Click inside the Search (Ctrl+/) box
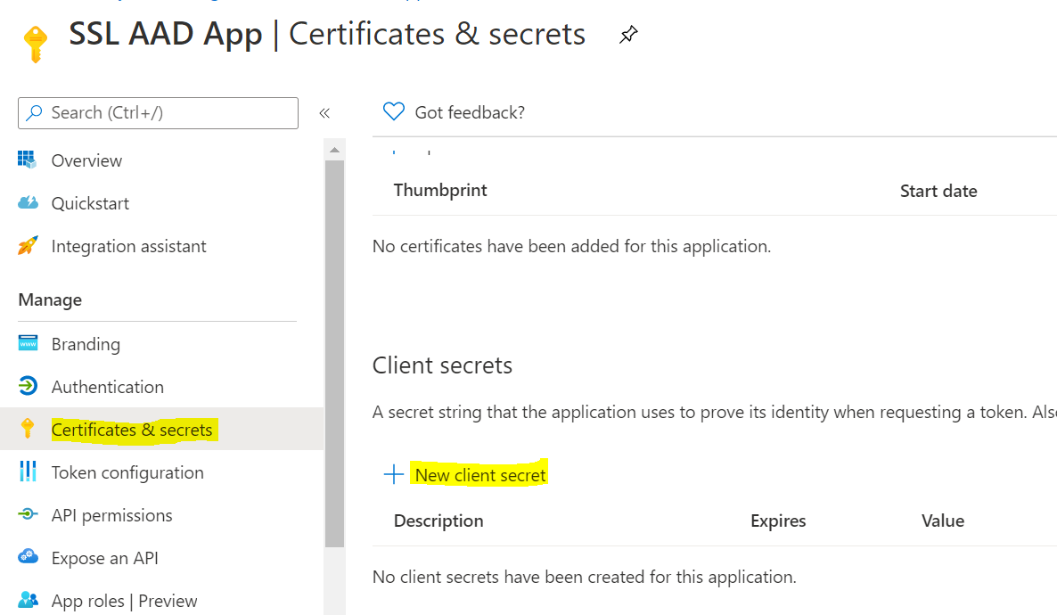 158,112
